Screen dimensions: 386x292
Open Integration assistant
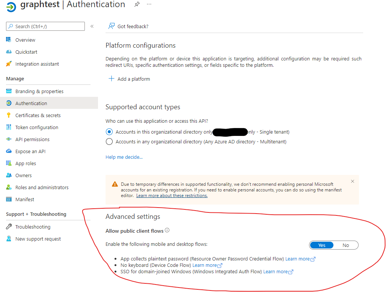click(37, 64)
